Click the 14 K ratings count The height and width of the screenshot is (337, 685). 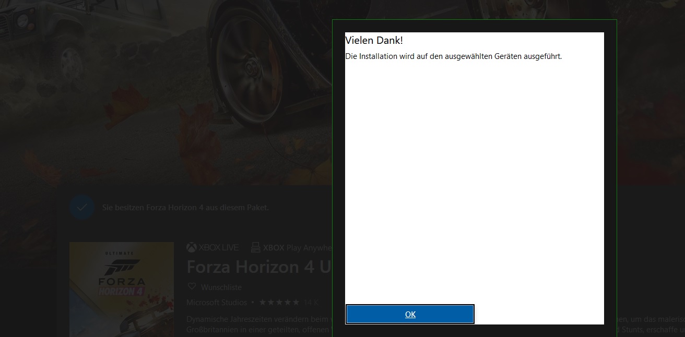311,302
